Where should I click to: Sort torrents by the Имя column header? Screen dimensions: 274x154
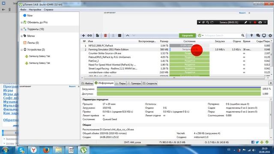click(90, 41)
